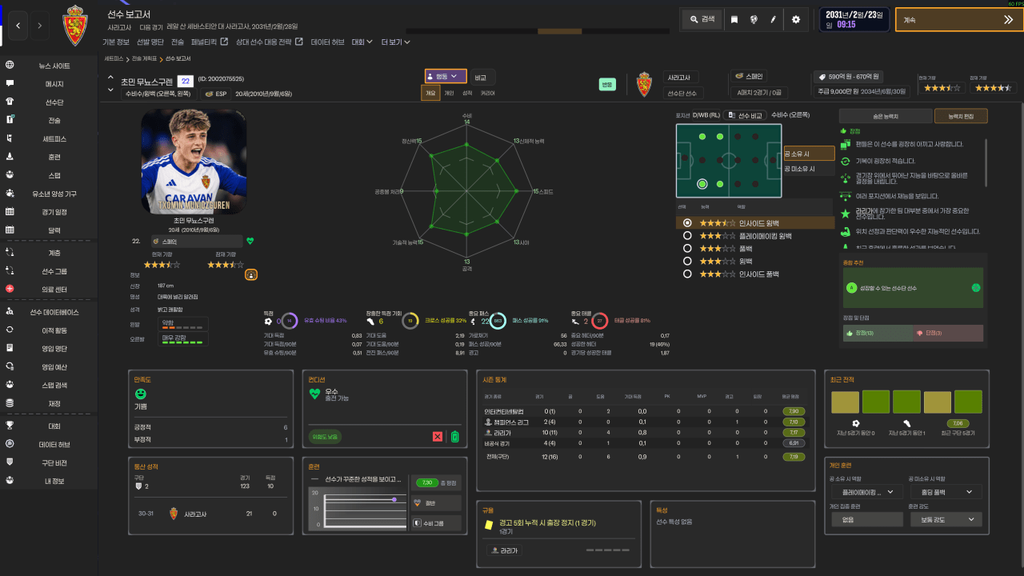The height and width of the screenshot is (576, 1024).
Task: Switch to the 개요 tab
Action: coord(430,93)
